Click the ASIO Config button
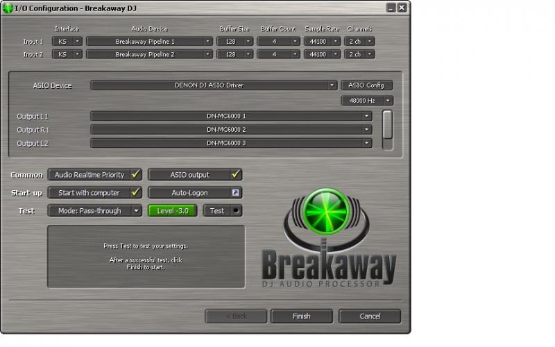 [367, 85]
